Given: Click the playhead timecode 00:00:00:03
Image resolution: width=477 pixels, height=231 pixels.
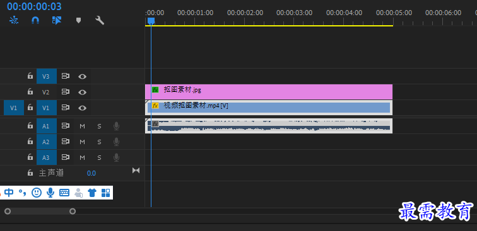Looking at the screenshot, I should (x=34, y=6).
